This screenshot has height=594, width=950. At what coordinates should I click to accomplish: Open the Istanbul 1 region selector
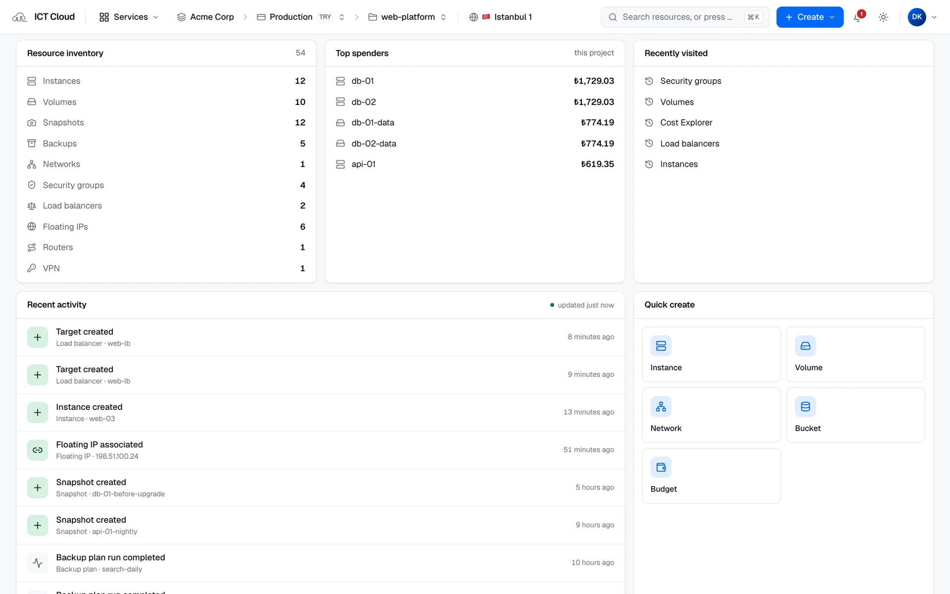tap(501, 17)
